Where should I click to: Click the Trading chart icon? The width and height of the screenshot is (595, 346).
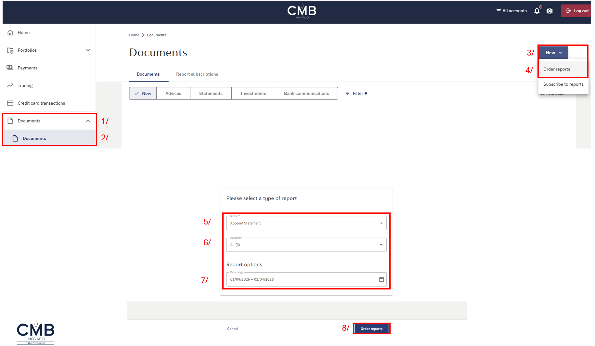[x=10, y=85]
